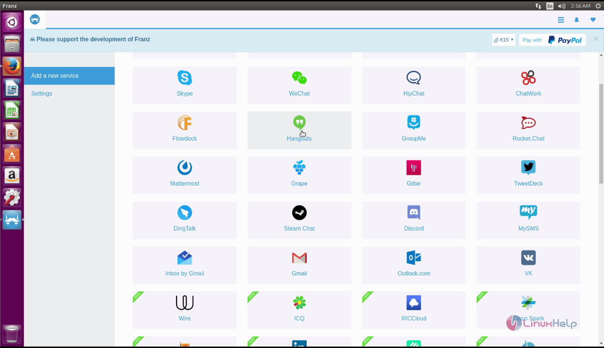Add the Grape service
This screenshot has height=348, width=604.
click(299, 175)
